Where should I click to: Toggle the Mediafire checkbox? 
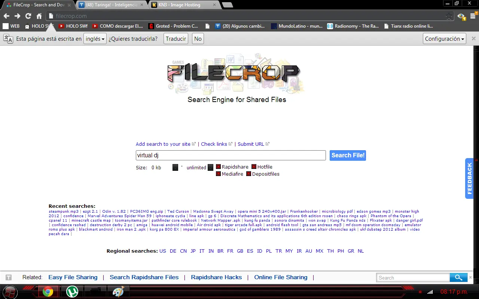219,174
